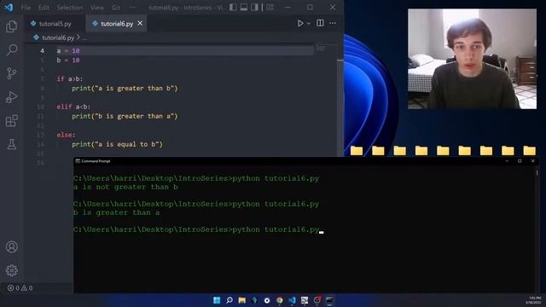This screenshot has height=307, width=546.
Task: Open the Source Control view
Action: coord(11,73)
